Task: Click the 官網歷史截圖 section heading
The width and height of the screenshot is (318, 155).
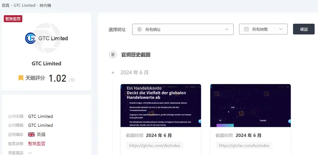Action: point(136,54)
